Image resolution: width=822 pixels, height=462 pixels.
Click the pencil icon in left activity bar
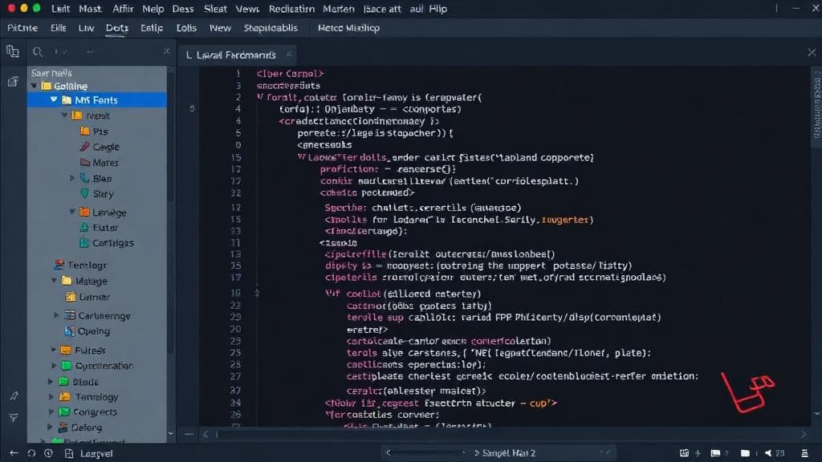(x=13, y=396)
